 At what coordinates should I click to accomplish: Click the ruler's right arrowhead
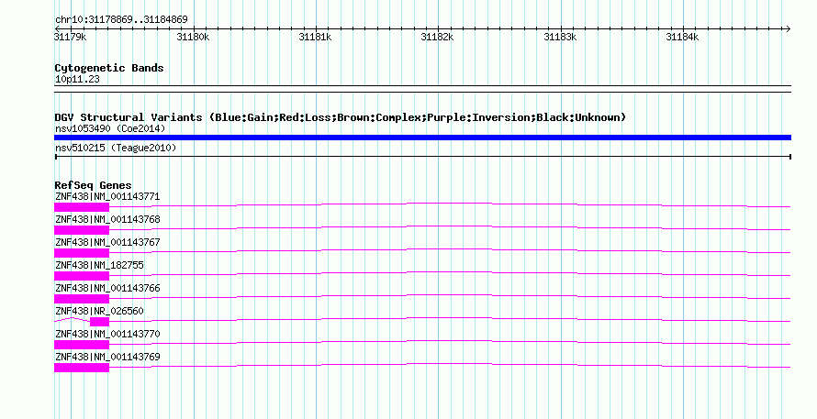(x=789, y=28)
